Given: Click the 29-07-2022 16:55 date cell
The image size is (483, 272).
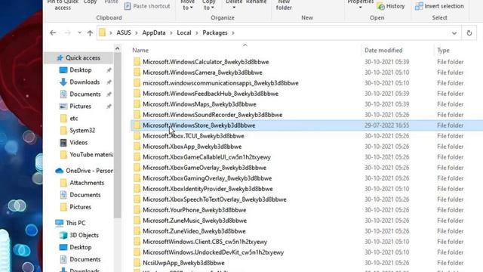Looking at the screenshot, I should tap(387, 125).
